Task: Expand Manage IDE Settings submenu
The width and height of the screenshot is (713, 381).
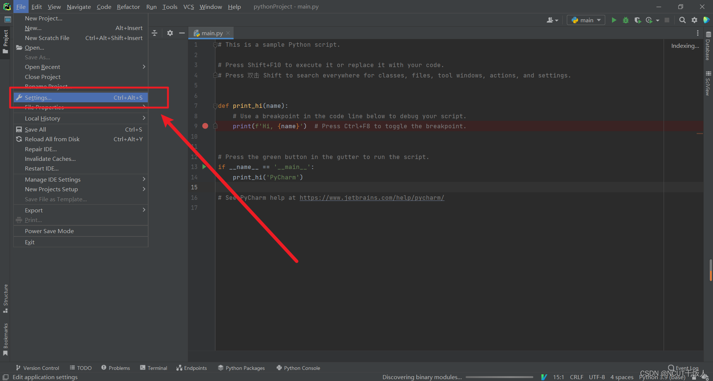Action: [81, 179]
